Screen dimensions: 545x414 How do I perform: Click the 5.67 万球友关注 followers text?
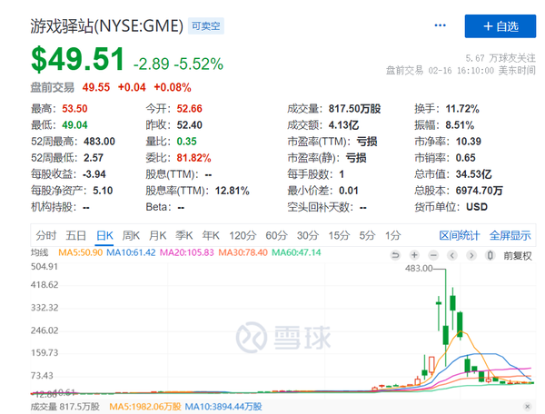coord(500,58)
